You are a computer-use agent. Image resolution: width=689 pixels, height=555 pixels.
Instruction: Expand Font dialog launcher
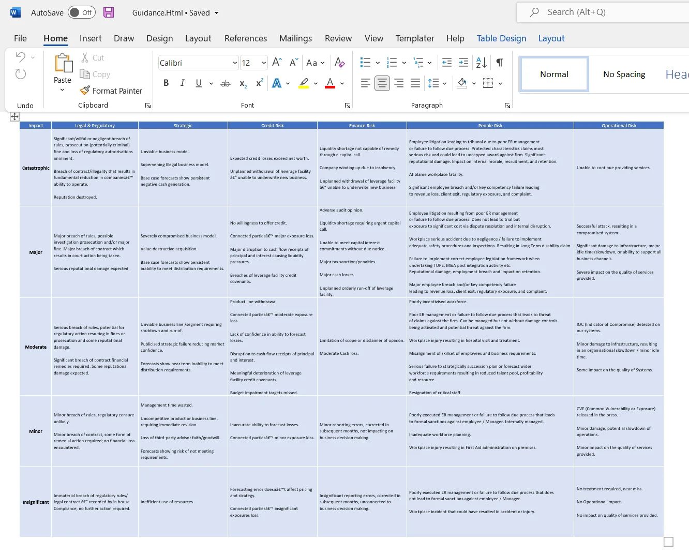click(348, 106)
